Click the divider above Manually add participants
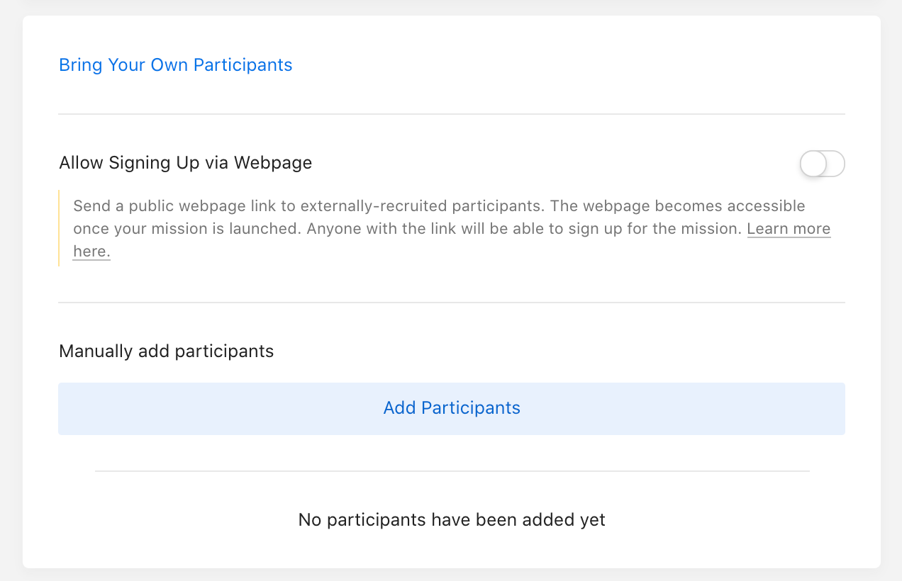Viewport: 902px width, 581px height. 452,303
